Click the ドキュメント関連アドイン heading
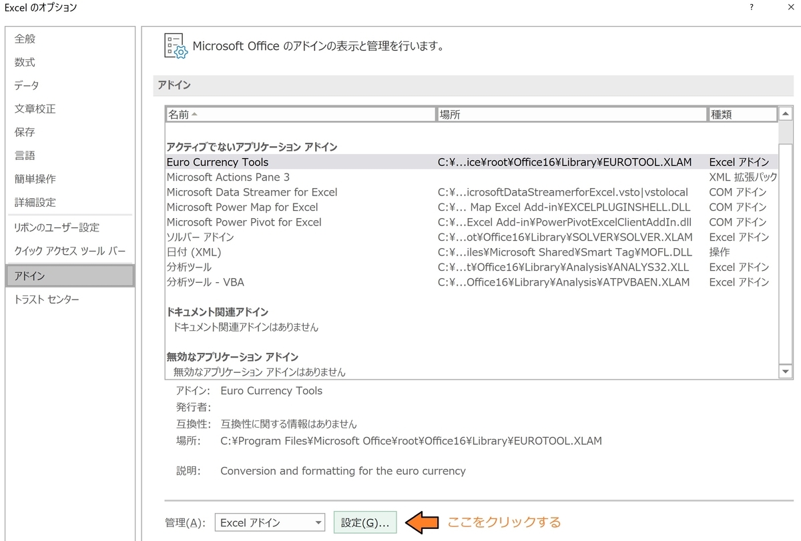 (218, 312)
